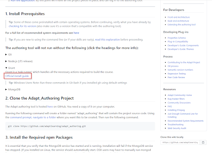
Task: Open Developer's Guide: Themes link
Action: tap(181, 49)
